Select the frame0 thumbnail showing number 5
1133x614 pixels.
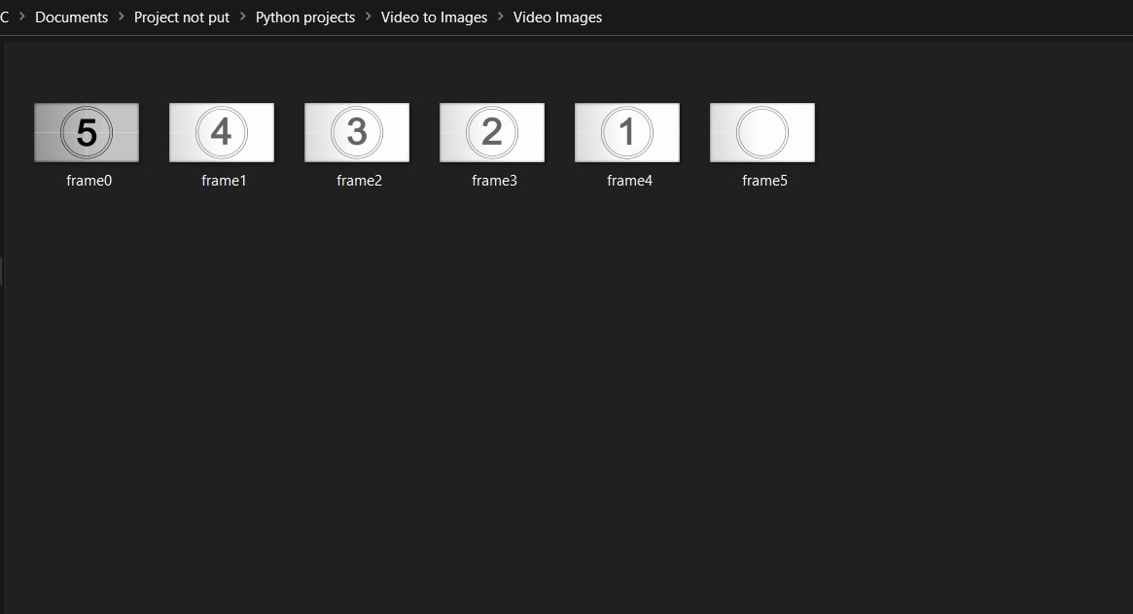(87, 133)
